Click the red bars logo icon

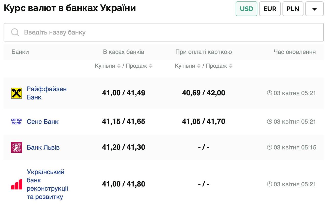(17, 184)
